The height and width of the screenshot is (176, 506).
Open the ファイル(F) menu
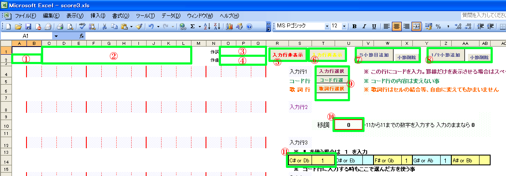25,16
